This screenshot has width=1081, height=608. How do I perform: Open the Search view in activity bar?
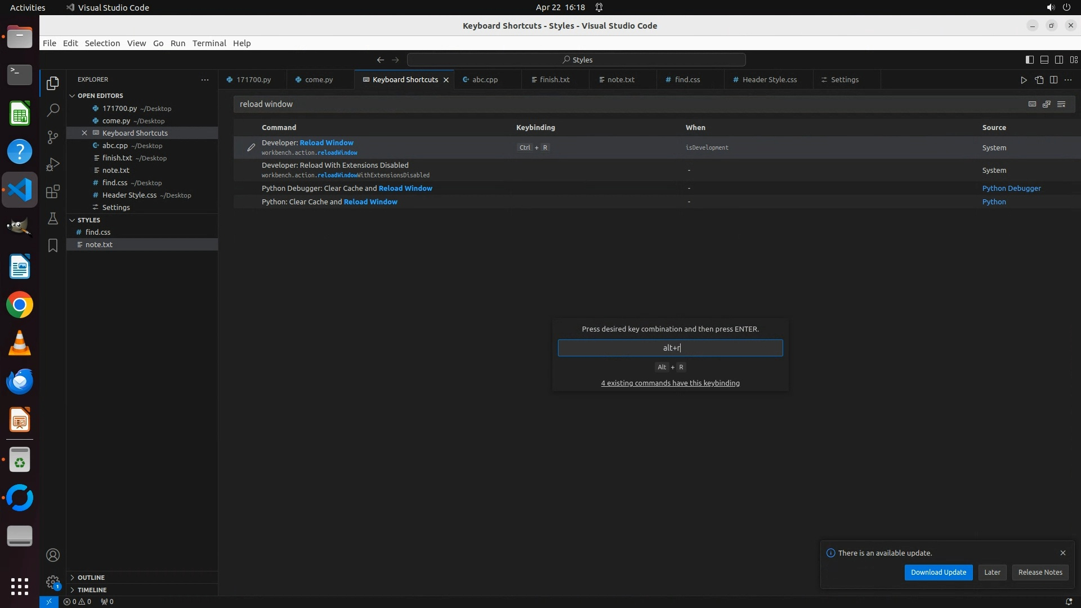click(x=53, y=110)
